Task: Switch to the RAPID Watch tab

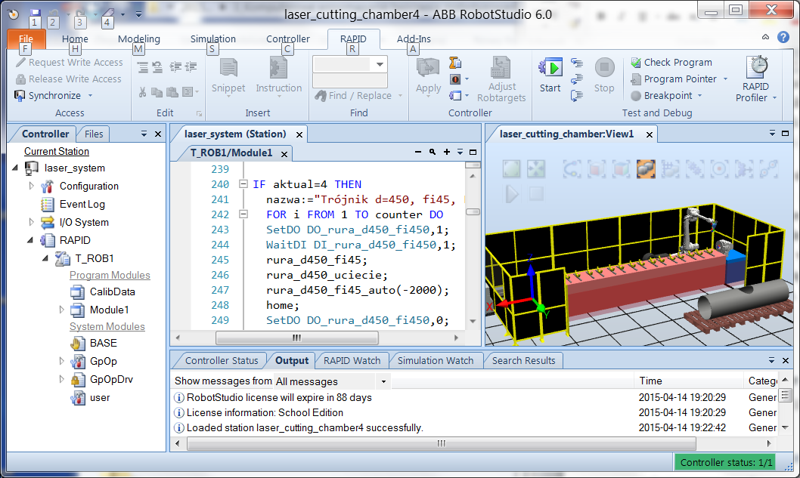Action: (352, 361)
